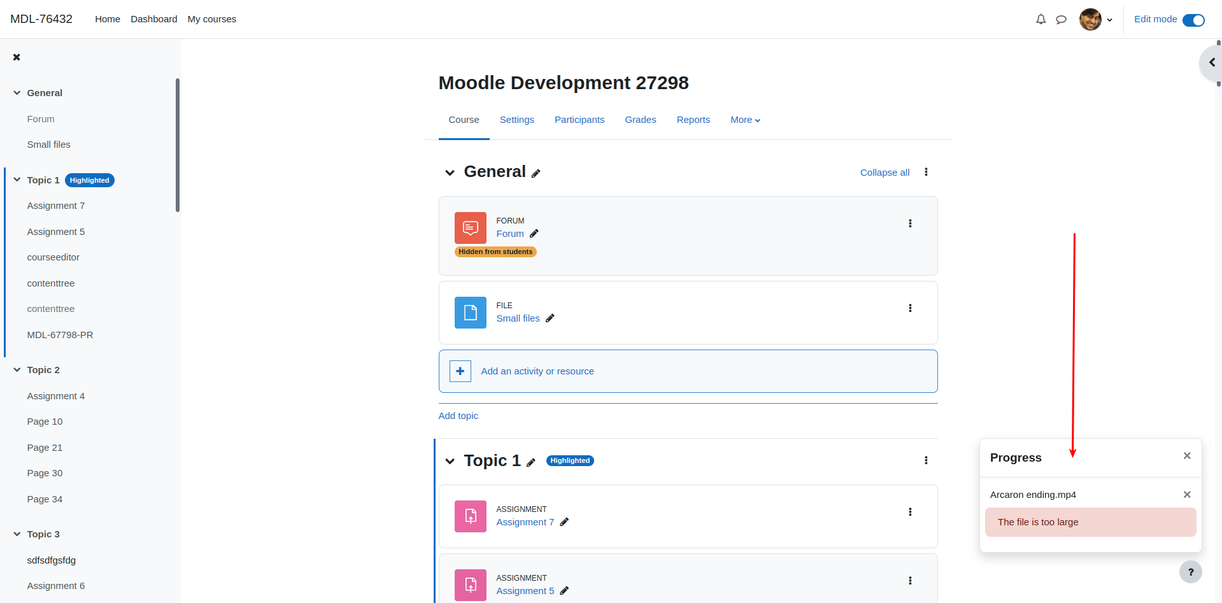Open the user avatar menu

(1096, 19)
